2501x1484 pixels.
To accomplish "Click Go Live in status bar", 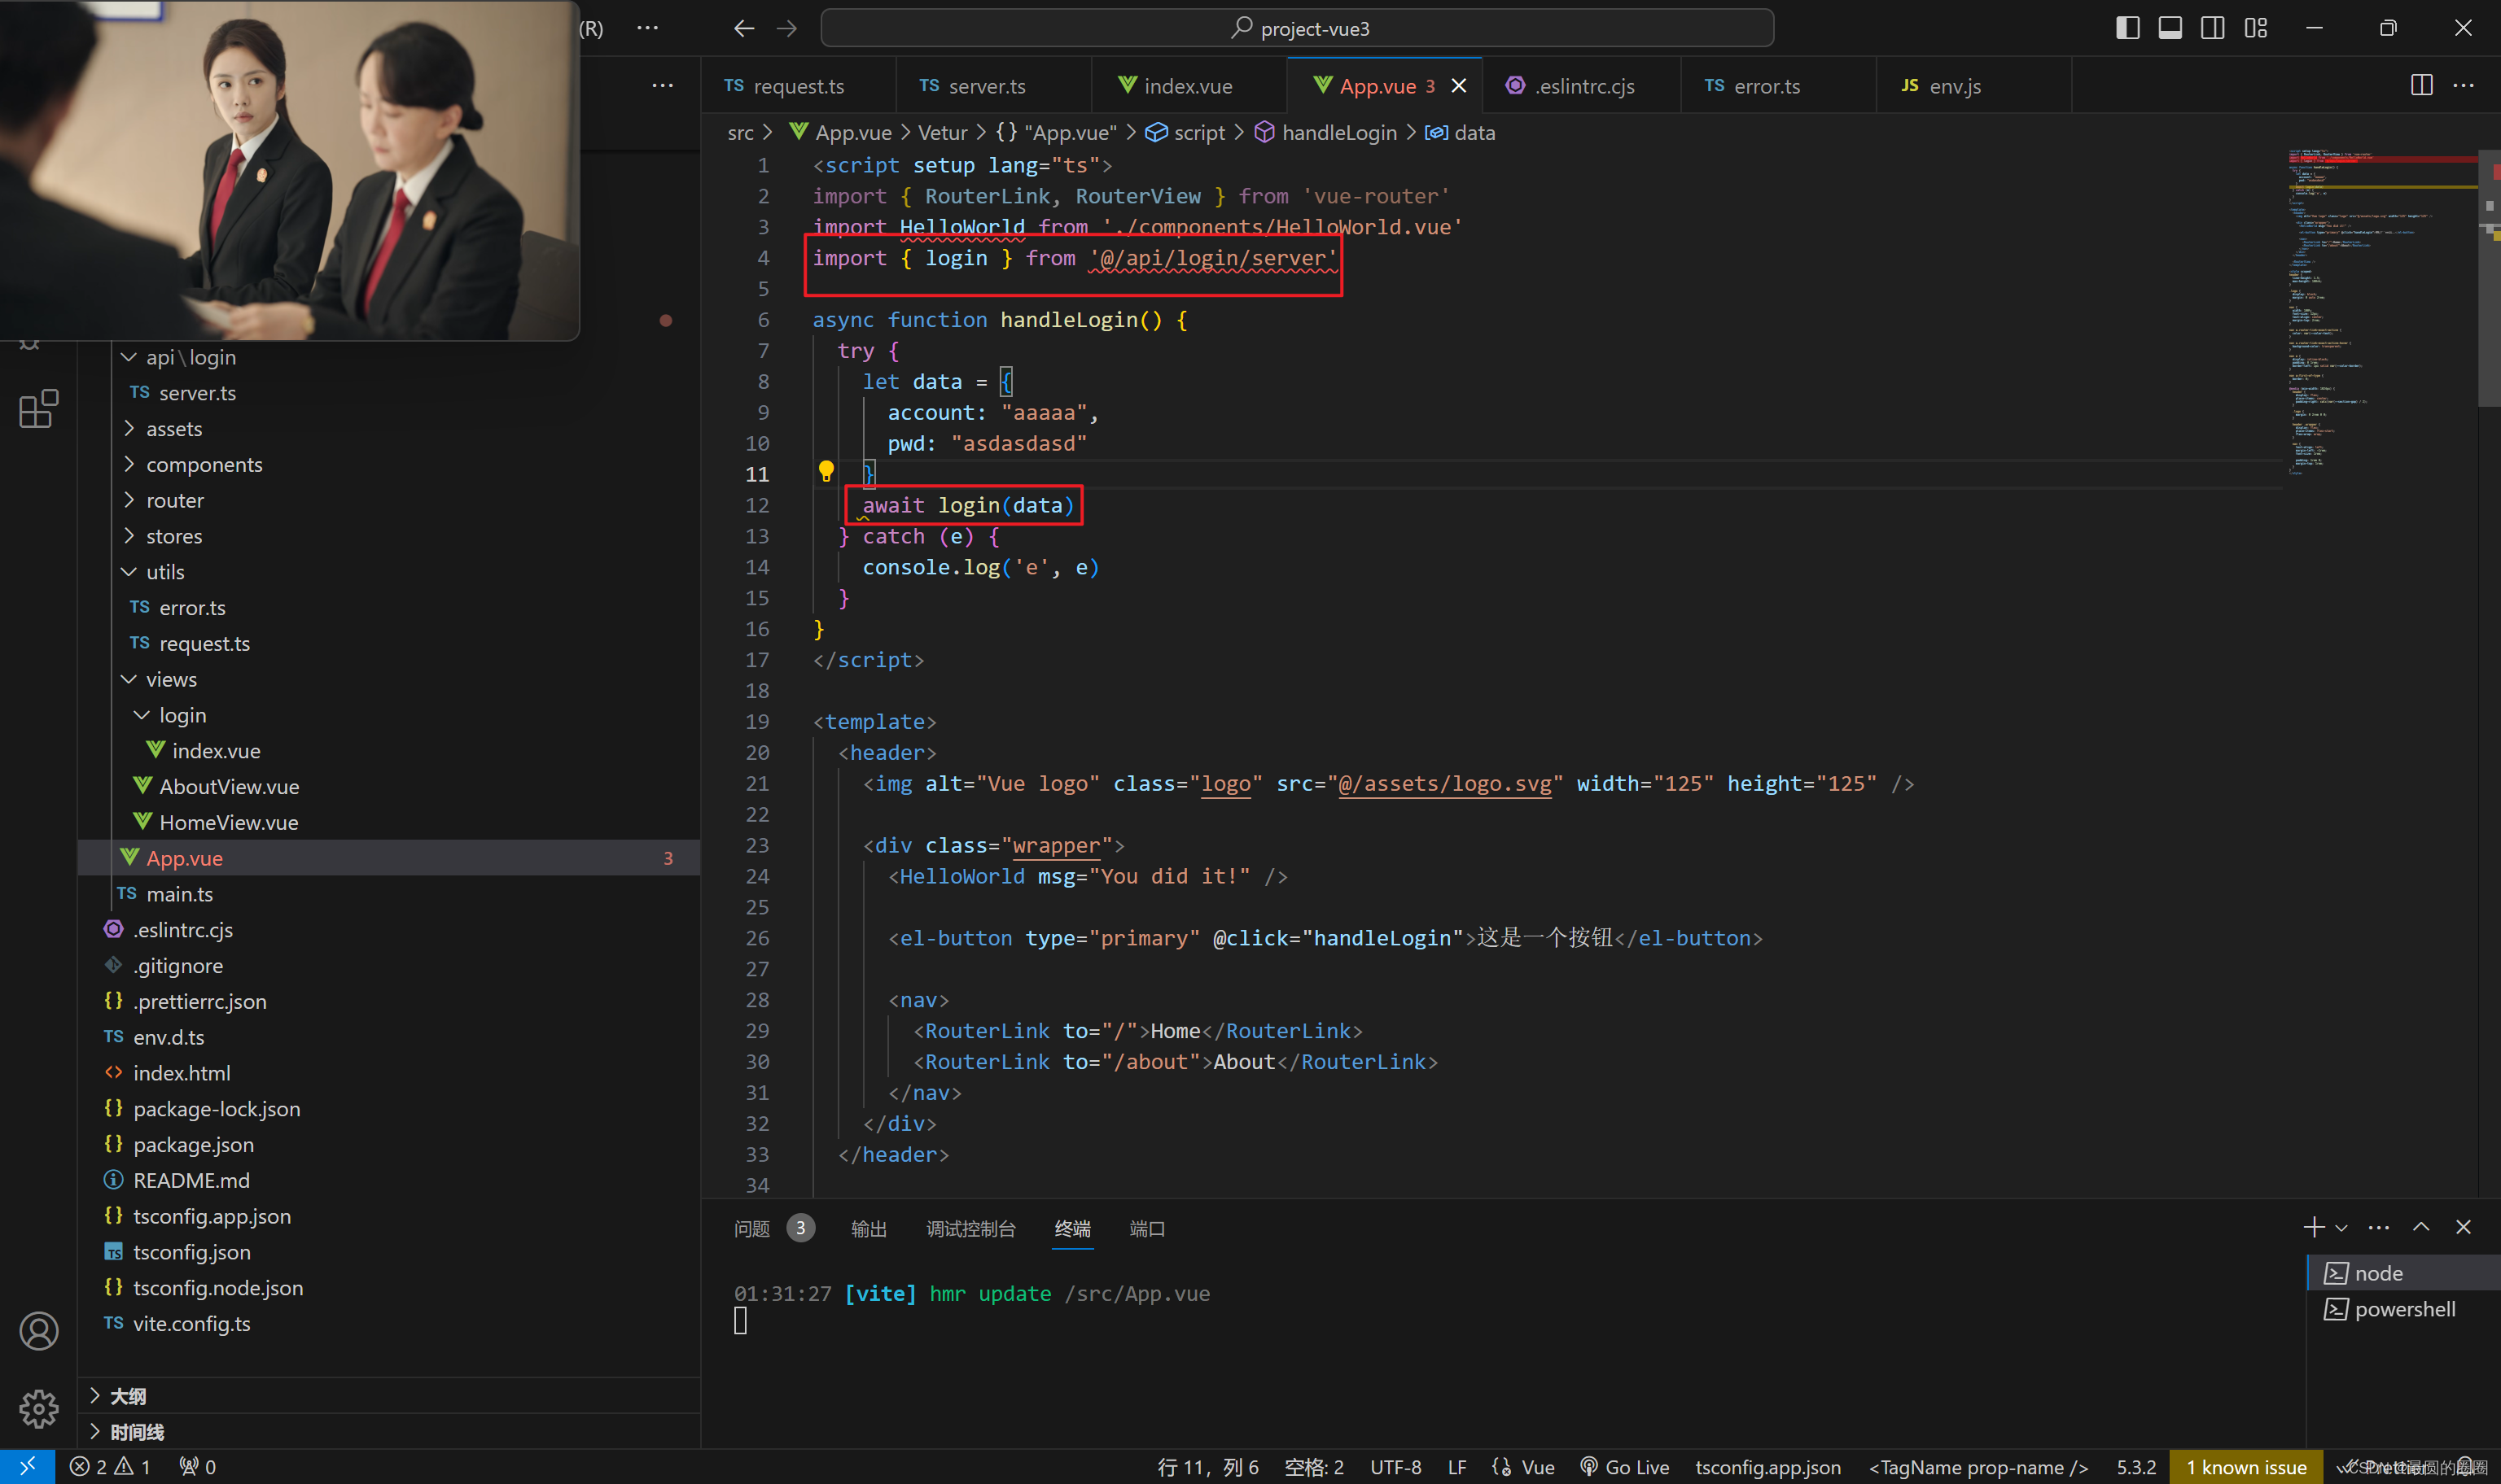I will point(1625,1466).
